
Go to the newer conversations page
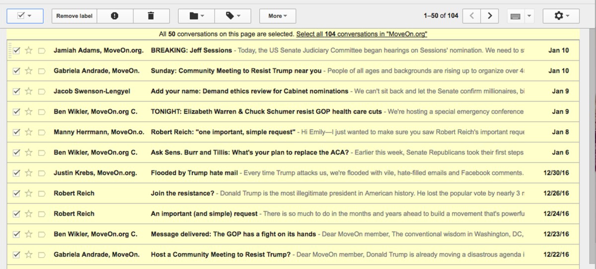471,16
